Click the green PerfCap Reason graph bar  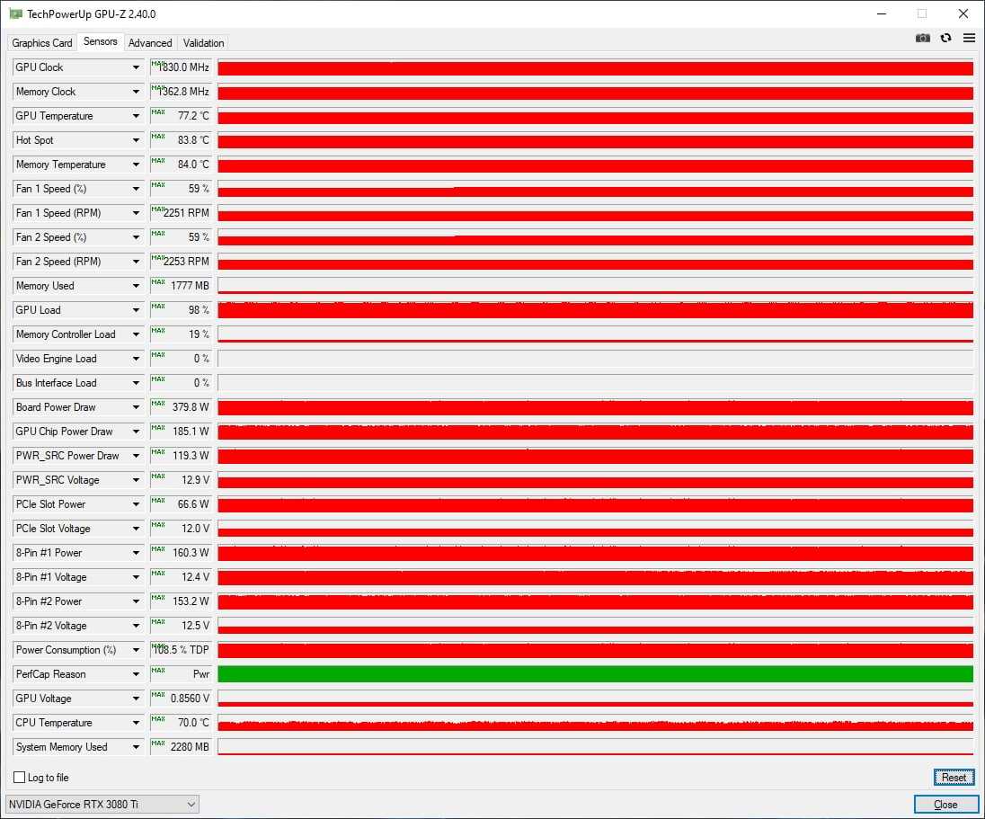pos(595,674)
